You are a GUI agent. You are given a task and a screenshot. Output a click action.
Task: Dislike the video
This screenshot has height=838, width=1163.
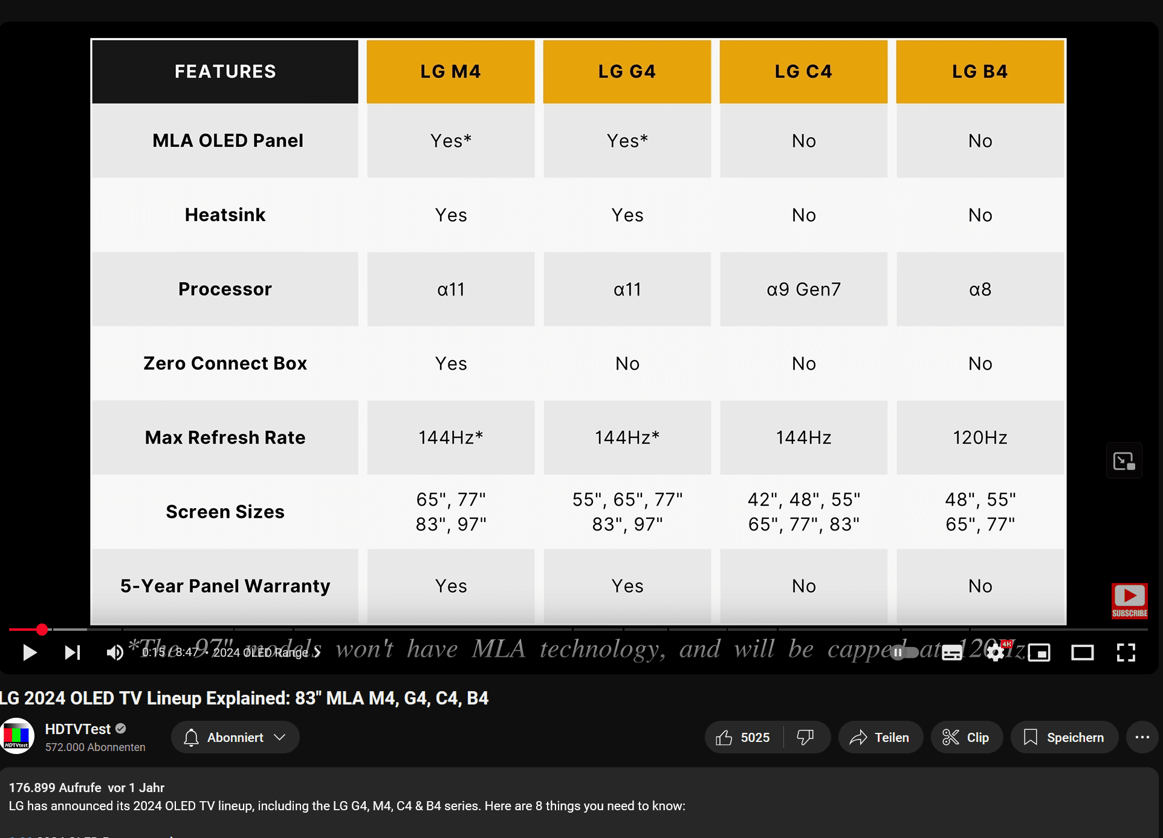(x=806, y=737)
